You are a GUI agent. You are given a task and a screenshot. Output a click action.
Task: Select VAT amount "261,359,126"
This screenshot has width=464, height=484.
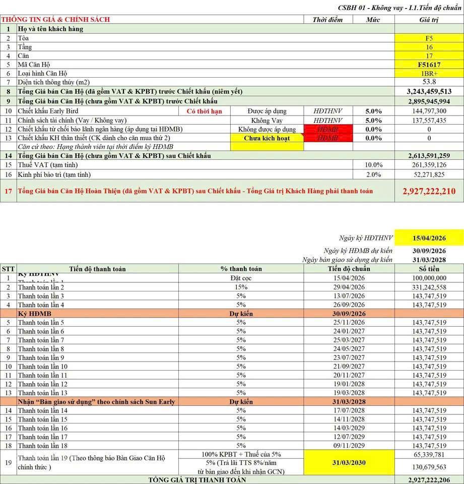pyautogui.click(x=429, y=165)
